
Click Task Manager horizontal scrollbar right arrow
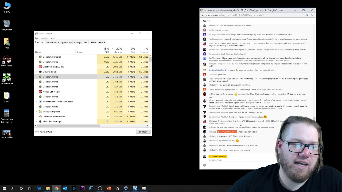tap(147, 126)
